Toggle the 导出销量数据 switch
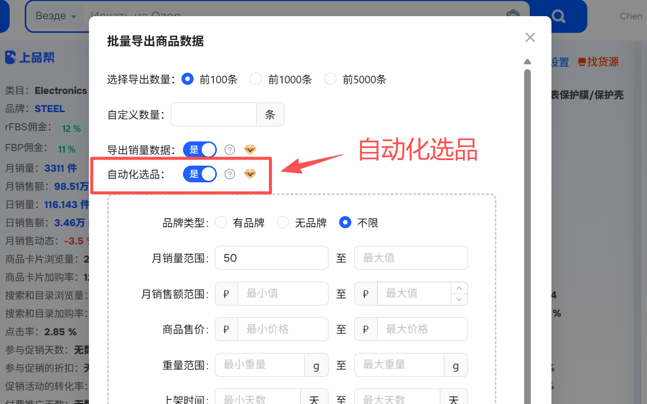 tap(200, 149)
